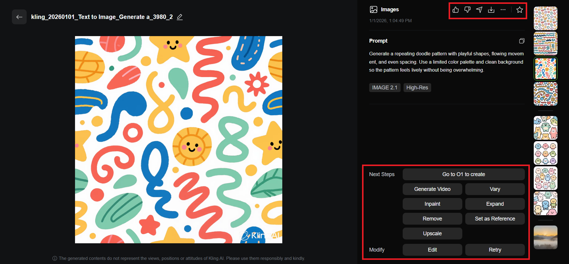Click the IMAGE 2.1 model tag

pyautogui.click(x=385, y=88)
